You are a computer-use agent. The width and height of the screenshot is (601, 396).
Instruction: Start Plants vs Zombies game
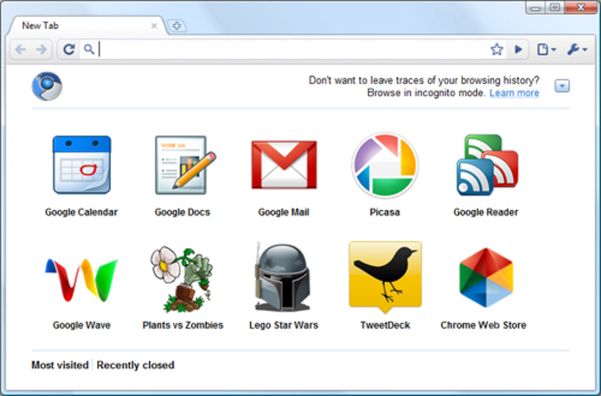tap(182, 280)
